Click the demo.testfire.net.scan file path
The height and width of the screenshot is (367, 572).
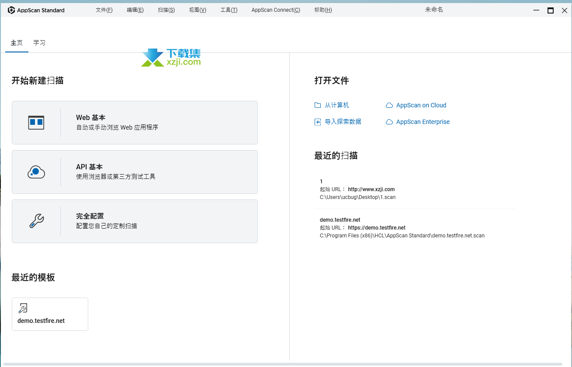coord(402,236)
